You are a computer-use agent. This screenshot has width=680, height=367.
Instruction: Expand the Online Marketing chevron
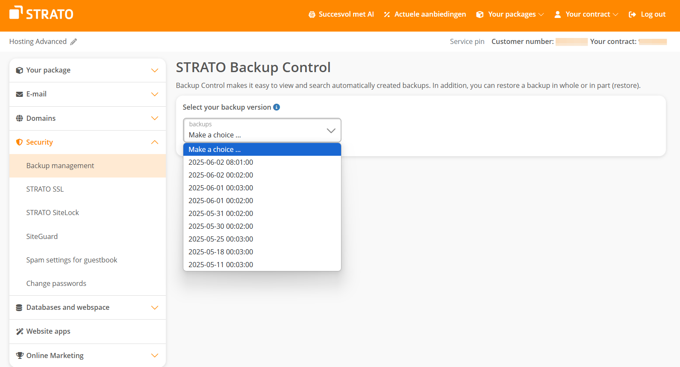tap(155, 355)
